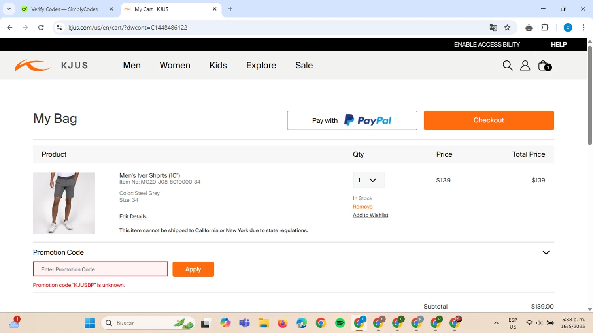Open Microsoft Teams from the taskbar
This screenshot has height=333, width=593.
click(244, 323)
